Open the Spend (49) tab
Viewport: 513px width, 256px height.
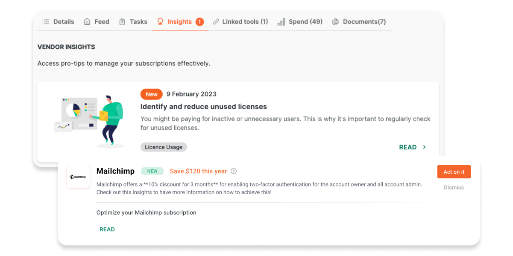pyautogui.click(x=300, y=21)
